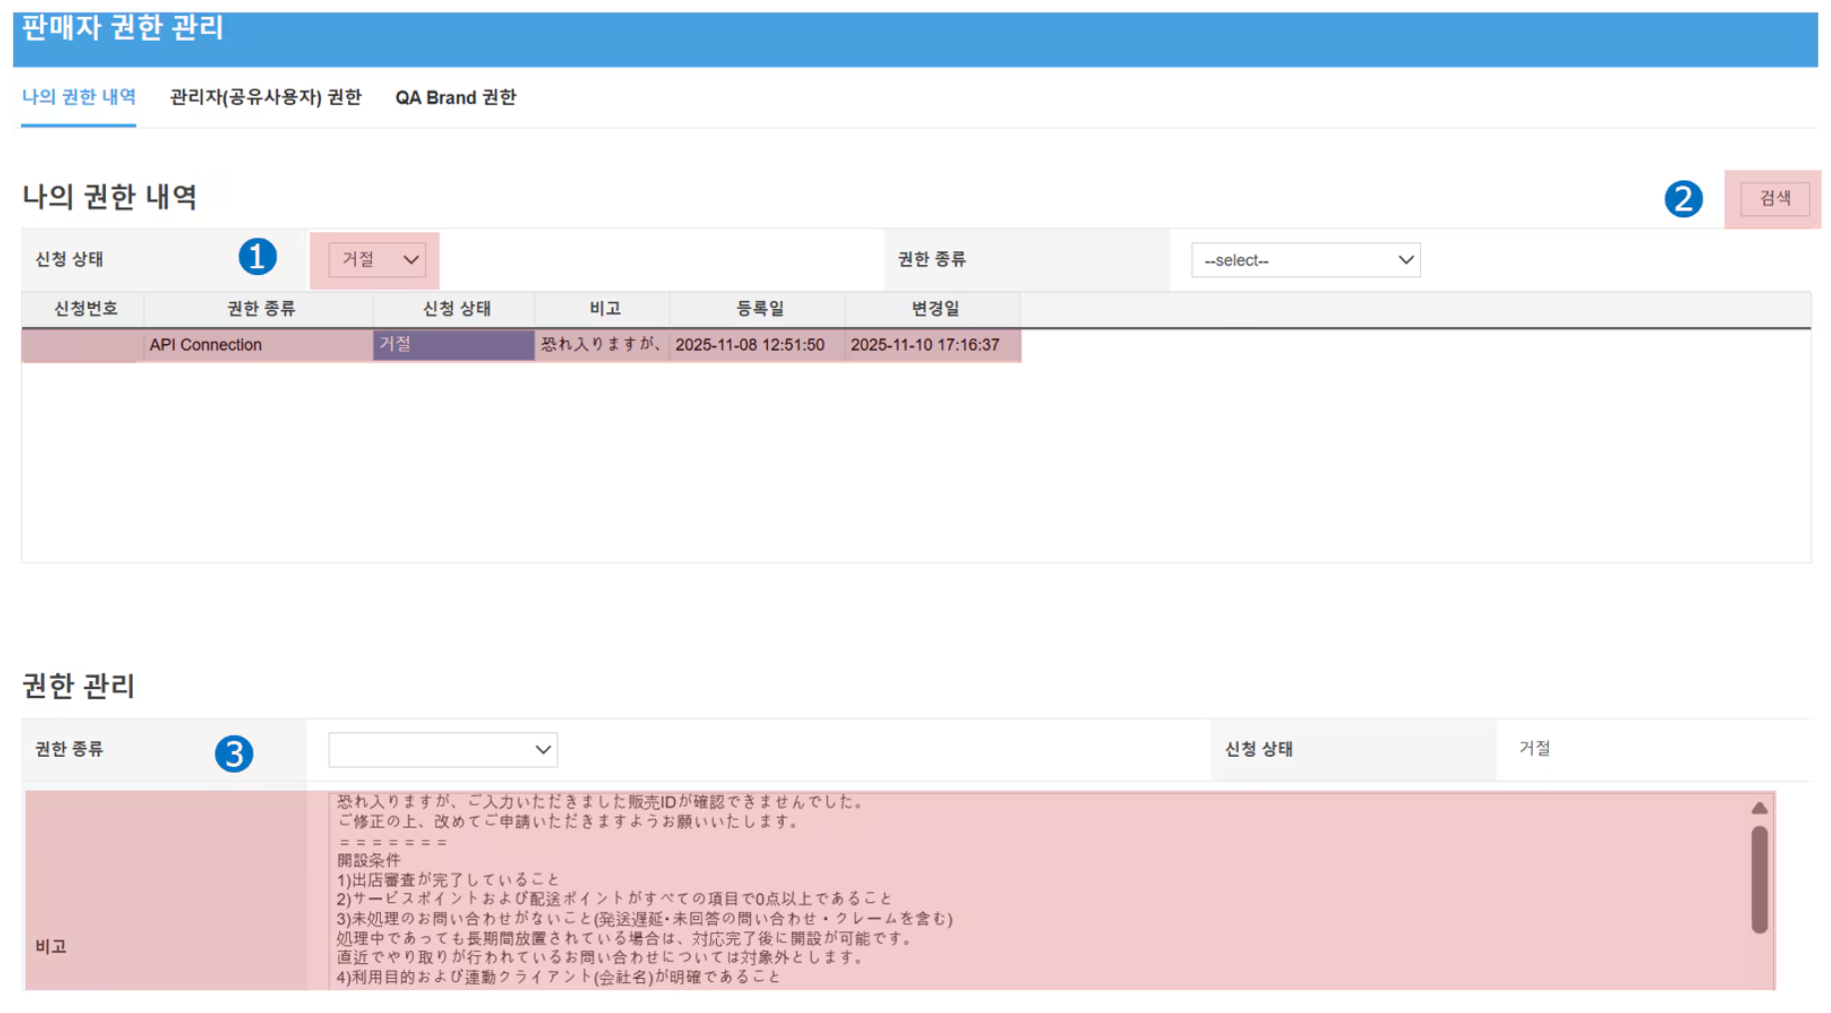1831x1013 pixels.
Task: Click the 2025-11-10 17:16:37 date cell
Action: pos(924,345)
